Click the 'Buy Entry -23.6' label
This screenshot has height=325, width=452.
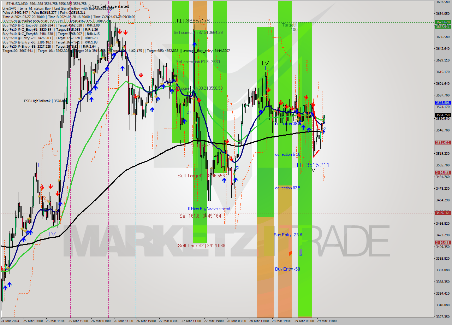click(x=288, y=235)
